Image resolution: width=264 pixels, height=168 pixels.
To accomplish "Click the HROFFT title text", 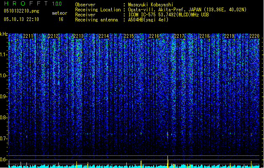I will pyautogui.click(x=26, y=3).
